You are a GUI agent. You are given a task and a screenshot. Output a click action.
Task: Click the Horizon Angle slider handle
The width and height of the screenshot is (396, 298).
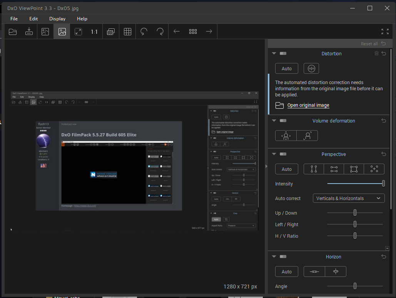point(355,286)
